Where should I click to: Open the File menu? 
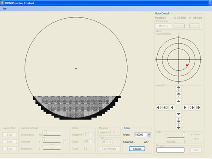tap(5, 8)
